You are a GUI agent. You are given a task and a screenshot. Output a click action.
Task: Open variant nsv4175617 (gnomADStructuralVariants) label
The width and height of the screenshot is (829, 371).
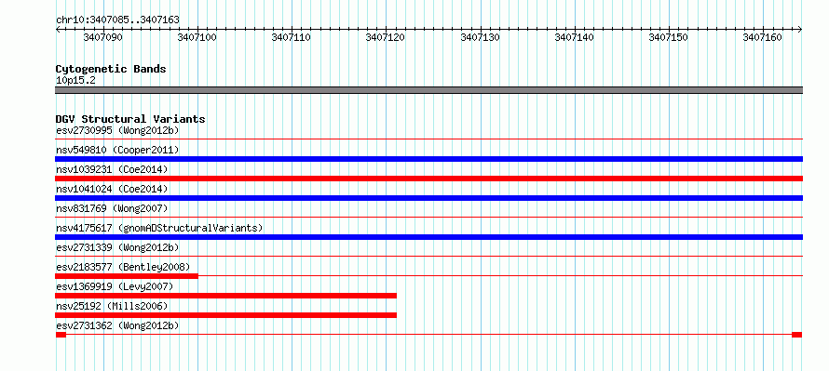click(x=159, y=228)
